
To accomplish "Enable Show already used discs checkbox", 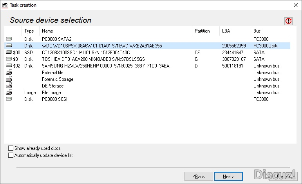I will pyautogui.click(x=11, y=148).
